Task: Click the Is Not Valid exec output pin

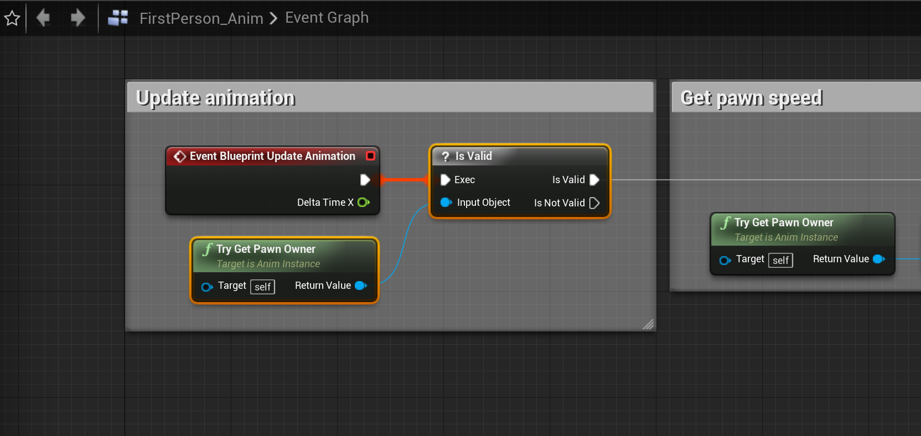Action: pyautogui.click(x=594, y=203)
